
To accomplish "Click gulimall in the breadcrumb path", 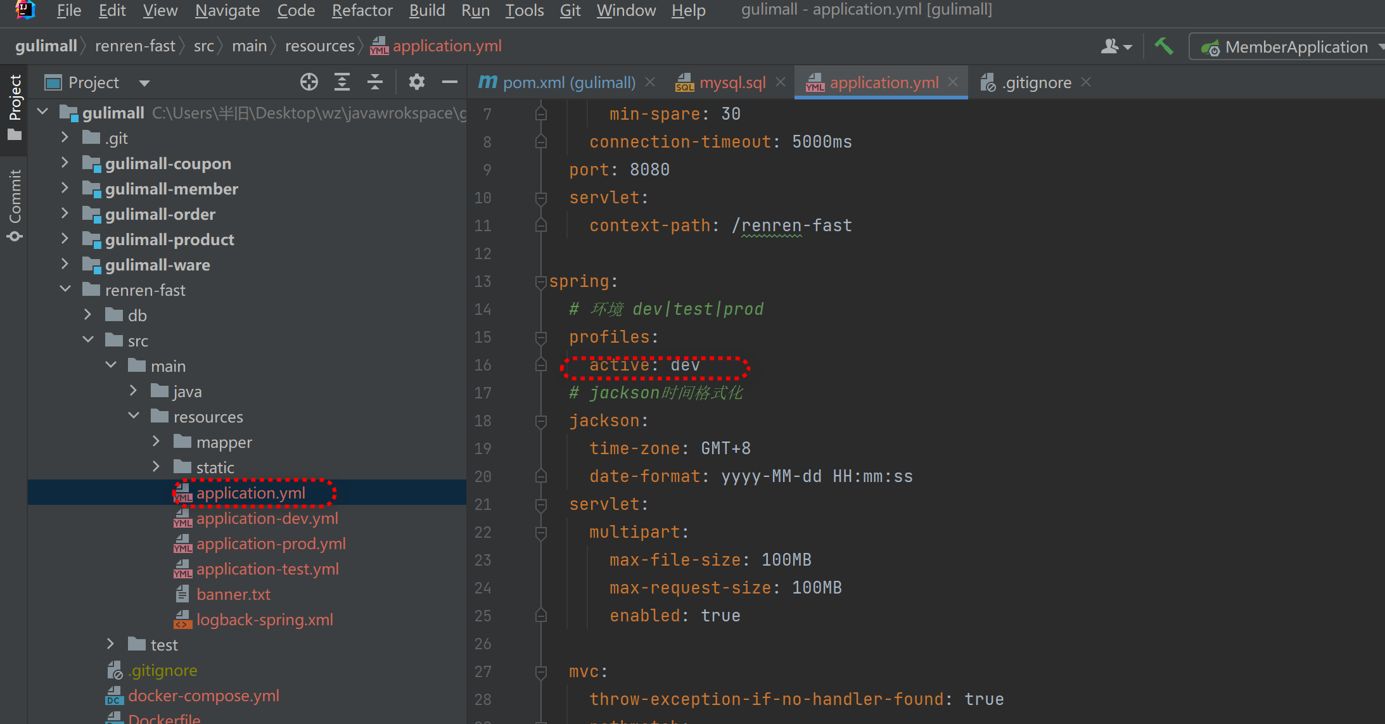I will [x=46, y=46].
